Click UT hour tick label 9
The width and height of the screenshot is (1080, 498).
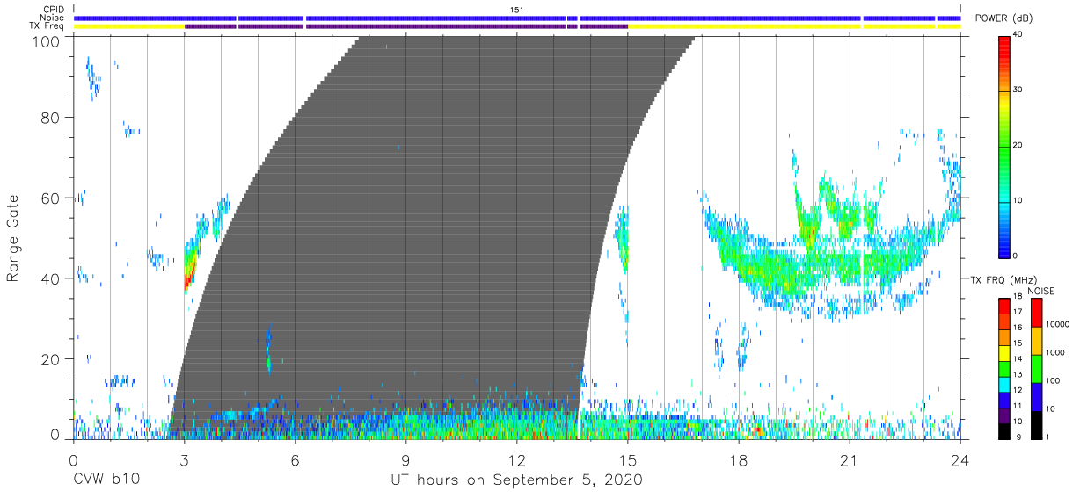coord(405,458)
